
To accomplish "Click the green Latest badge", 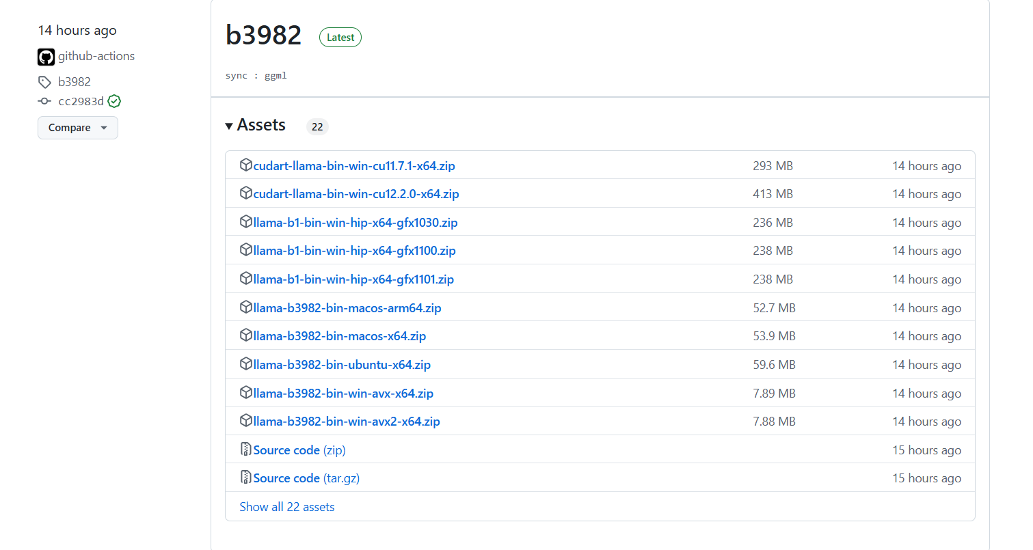I will 340,38.
